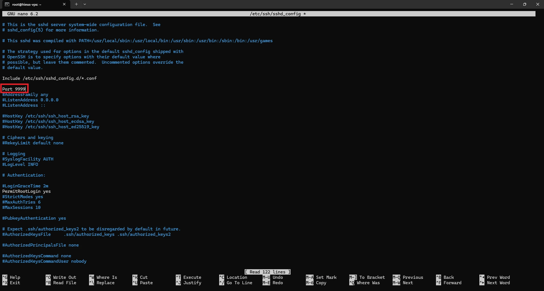Click the ssh_host_ed25519_key HostKey line
This screenshot has width=544, height=291.
point(51,127)
